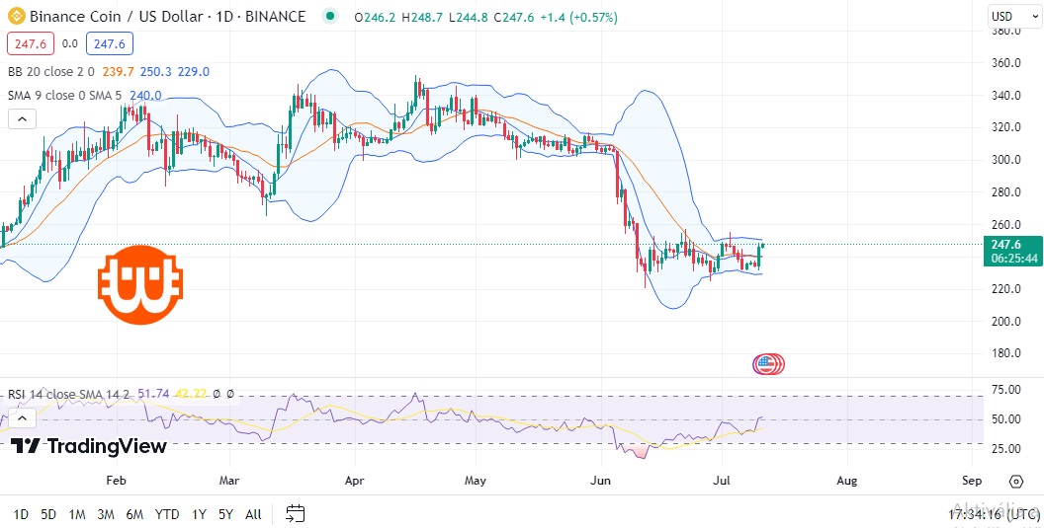Viewport: 1044px width, 528px height.
Task: Click the Feb label on time axis
Action: pyautogui.click(x=116, y=480)
